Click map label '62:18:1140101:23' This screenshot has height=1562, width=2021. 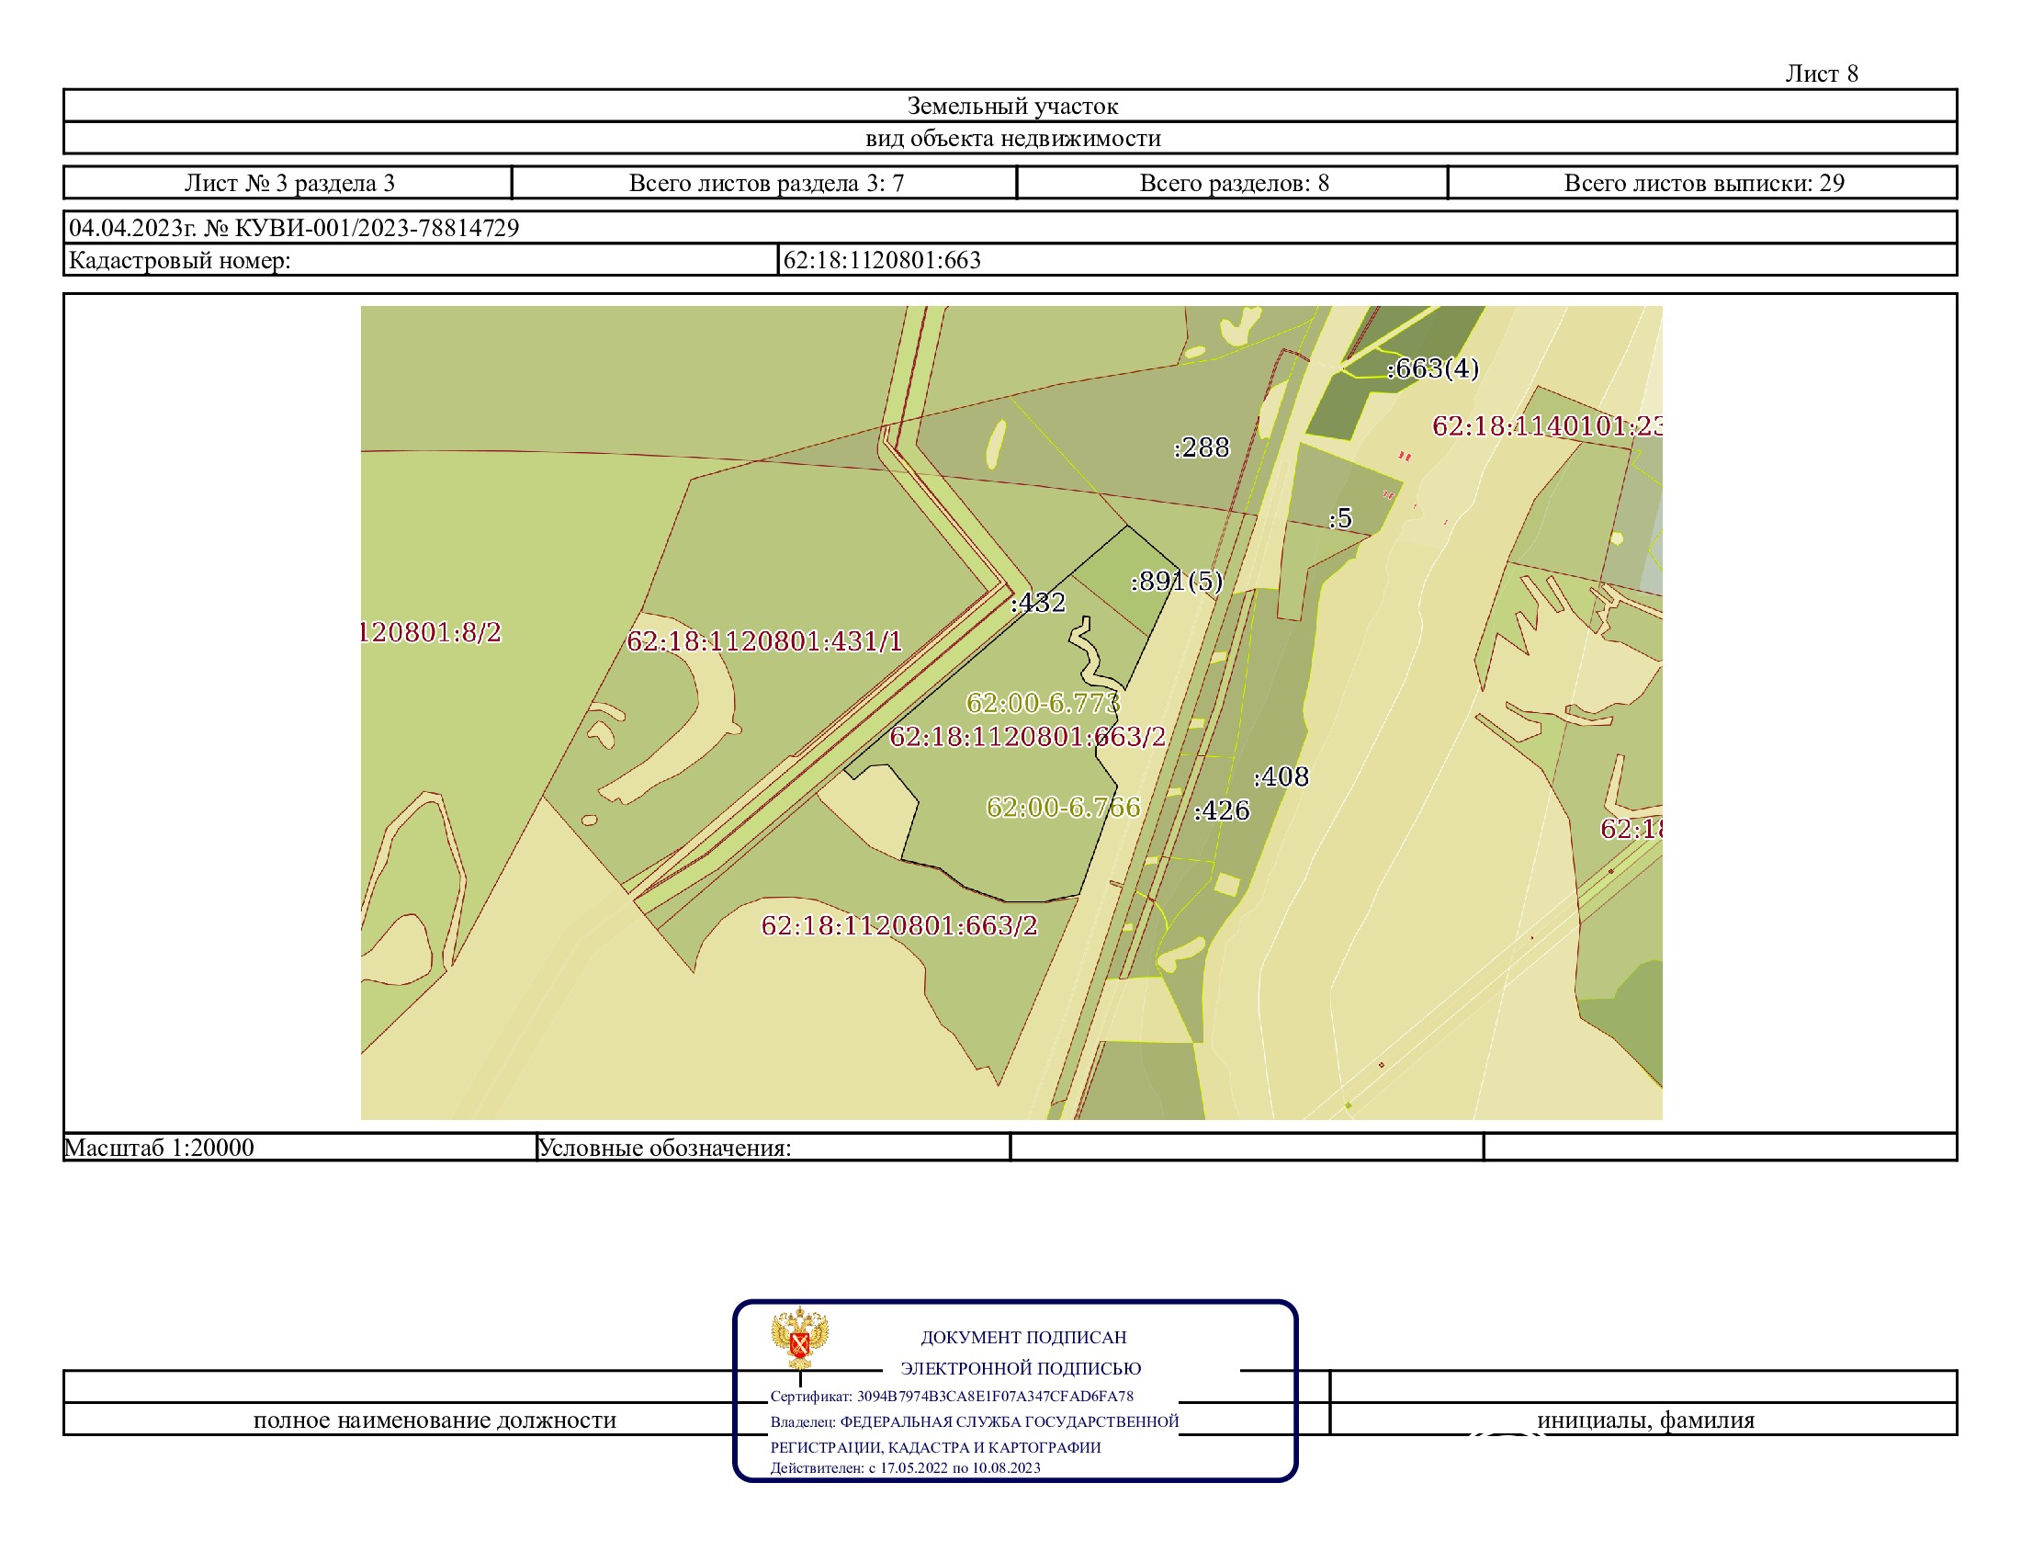tap(1546, 426)
